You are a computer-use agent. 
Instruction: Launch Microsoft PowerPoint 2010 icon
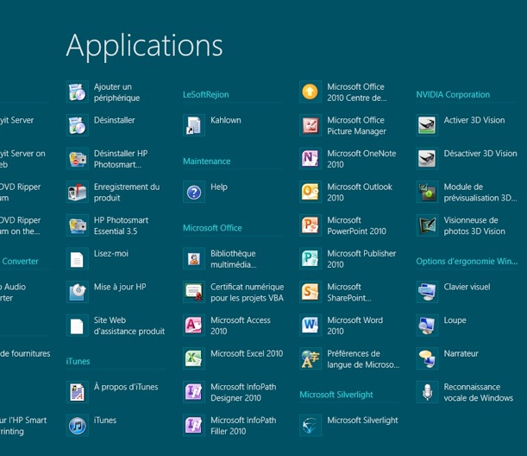(x=311, y=225)
